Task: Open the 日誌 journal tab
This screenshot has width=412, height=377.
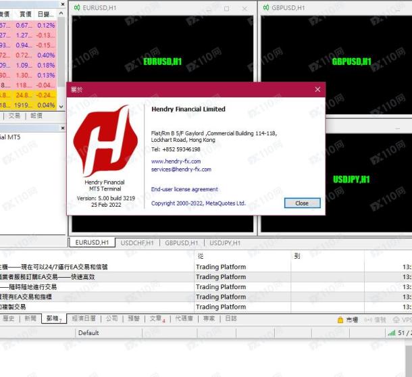Action: click(231, 319)
